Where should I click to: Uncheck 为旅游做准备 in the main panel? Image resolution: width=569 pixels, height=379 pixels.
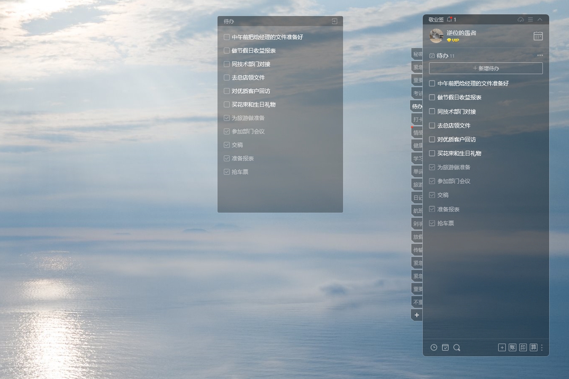click(432, 167)
